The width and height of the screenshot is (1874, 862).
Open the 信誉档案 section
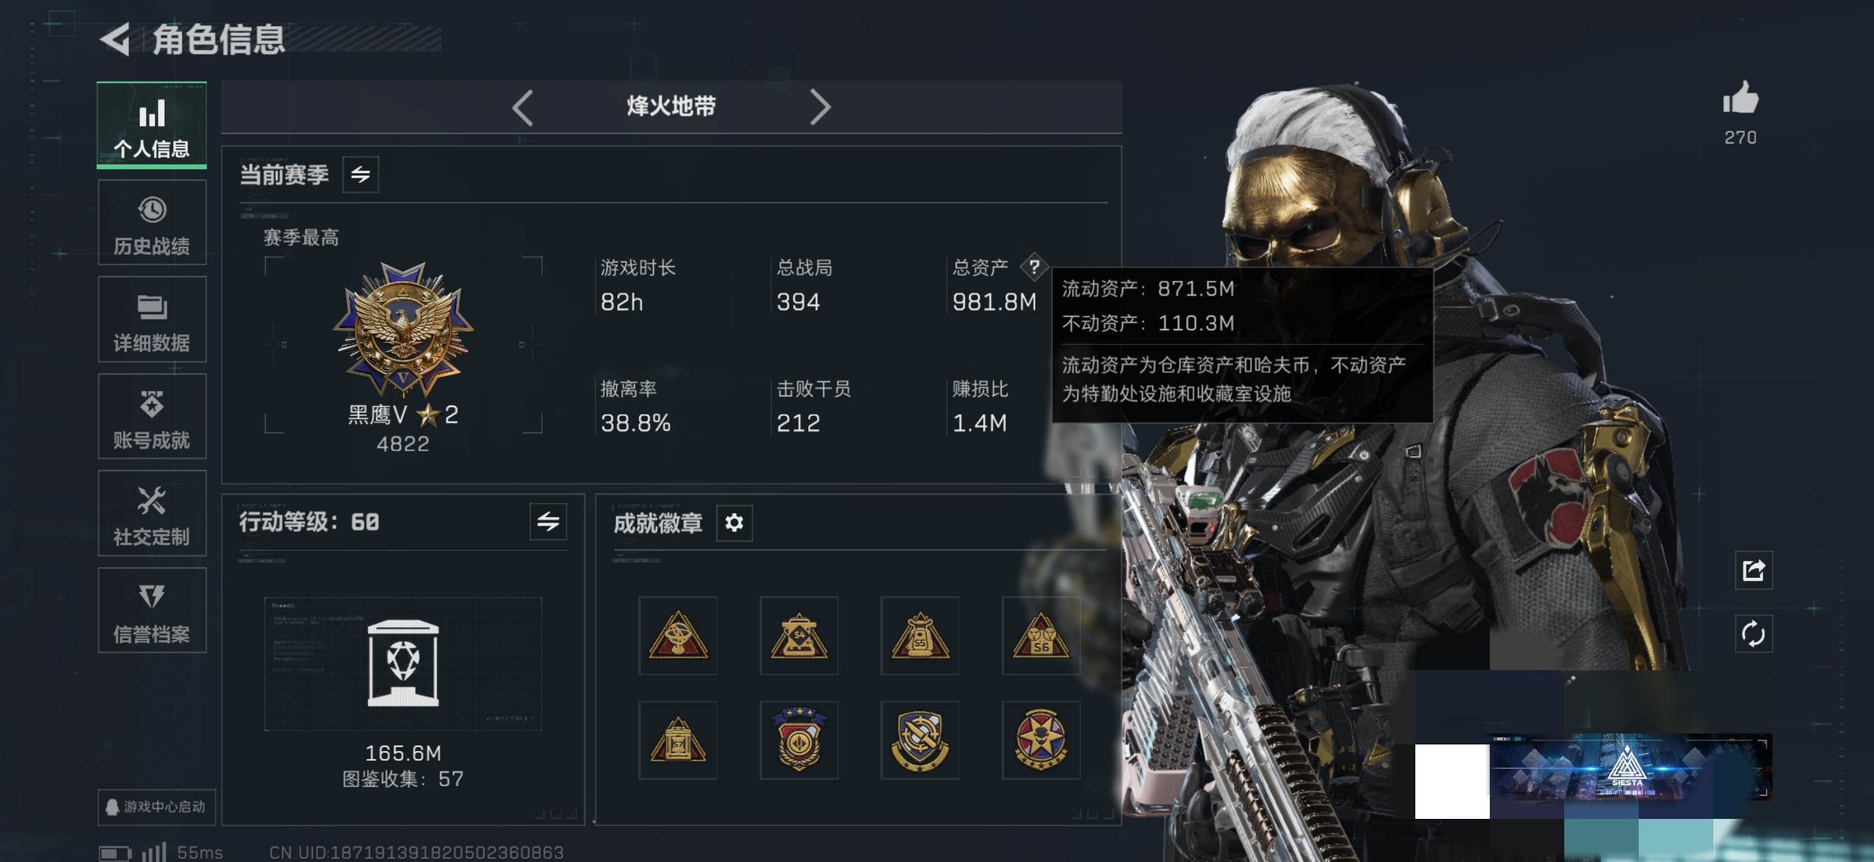point(152,611)
